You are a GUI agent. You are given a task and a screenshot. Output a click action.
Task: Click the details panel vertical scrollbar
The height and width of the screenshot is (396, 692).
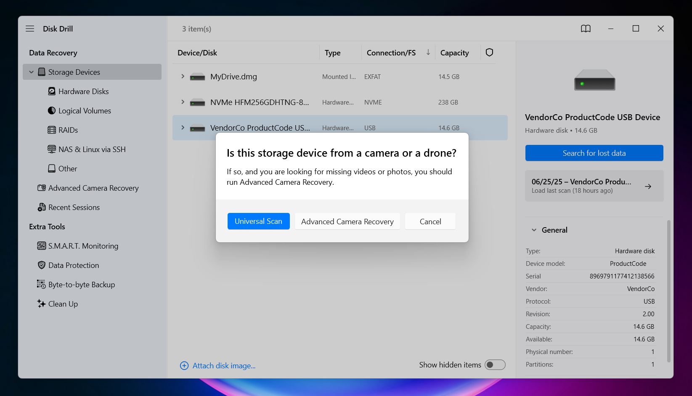pyautogui.click(x=669, y=291)
